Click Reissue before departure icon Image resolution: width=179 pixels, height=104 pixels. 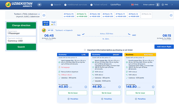pos(59,72)
